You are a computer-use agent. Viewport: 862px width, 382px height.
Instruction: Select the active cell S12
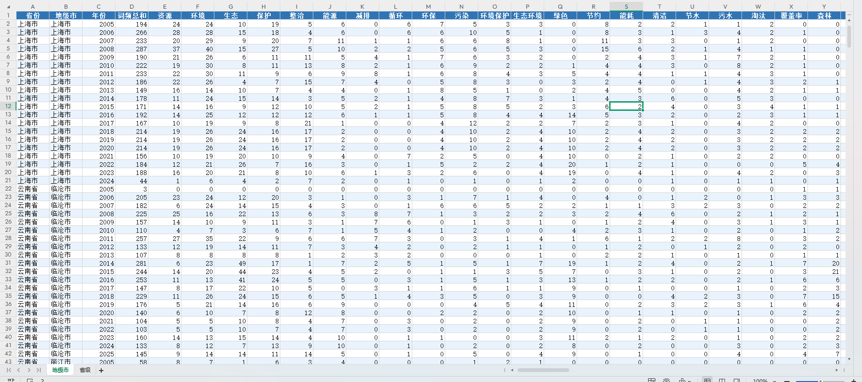tap(626, 106)
